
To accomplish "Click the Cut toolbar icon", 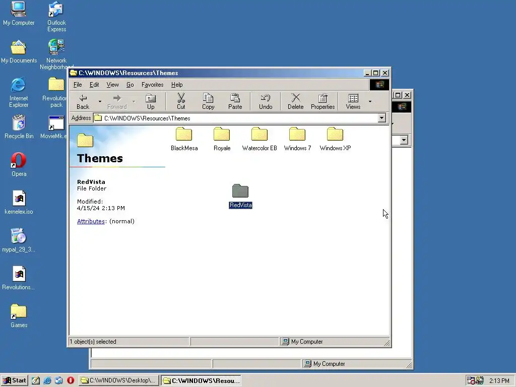I will point(181,101).
